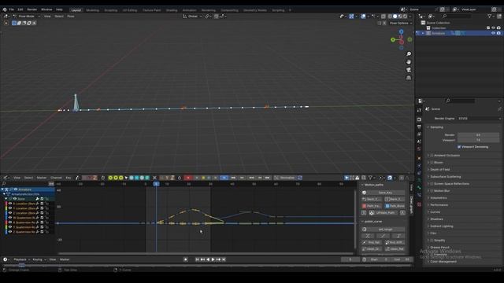Hide the Y Location channel with eye icon

tap(10, 208)
